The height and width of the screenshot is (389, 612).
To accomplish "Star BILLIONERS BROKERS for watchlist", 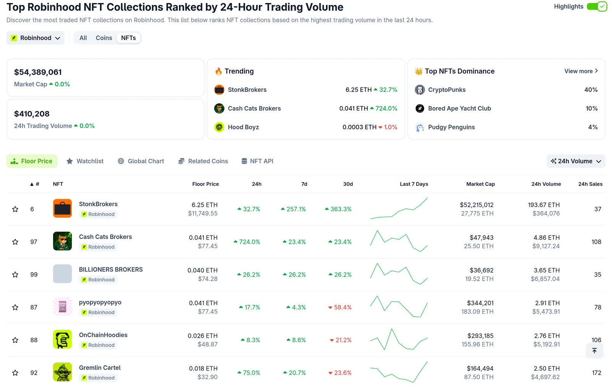I will pos(15,275).
